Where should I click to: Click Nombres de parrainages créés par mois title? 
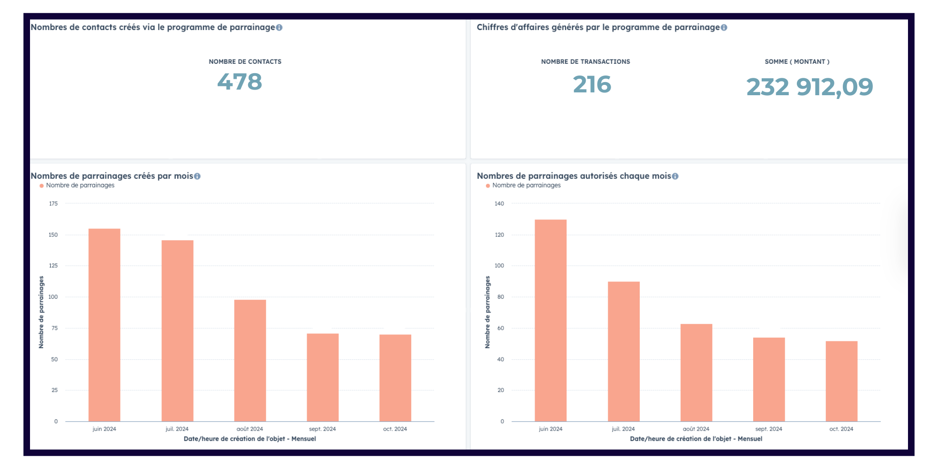pos(112,176)
